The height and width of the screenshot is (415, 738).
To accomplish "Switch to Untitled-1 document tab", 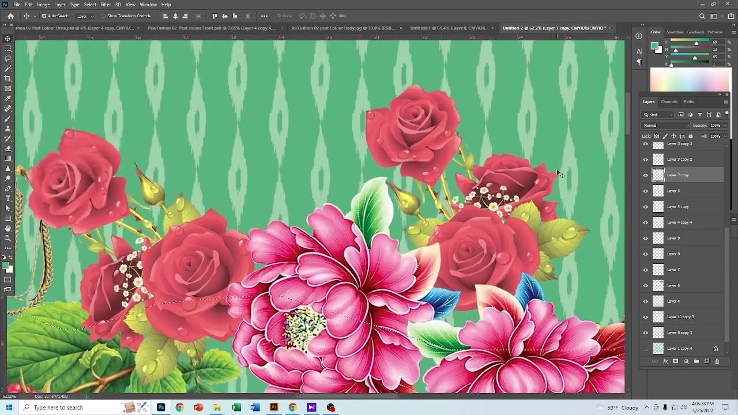I will click(x=449, y=28).
